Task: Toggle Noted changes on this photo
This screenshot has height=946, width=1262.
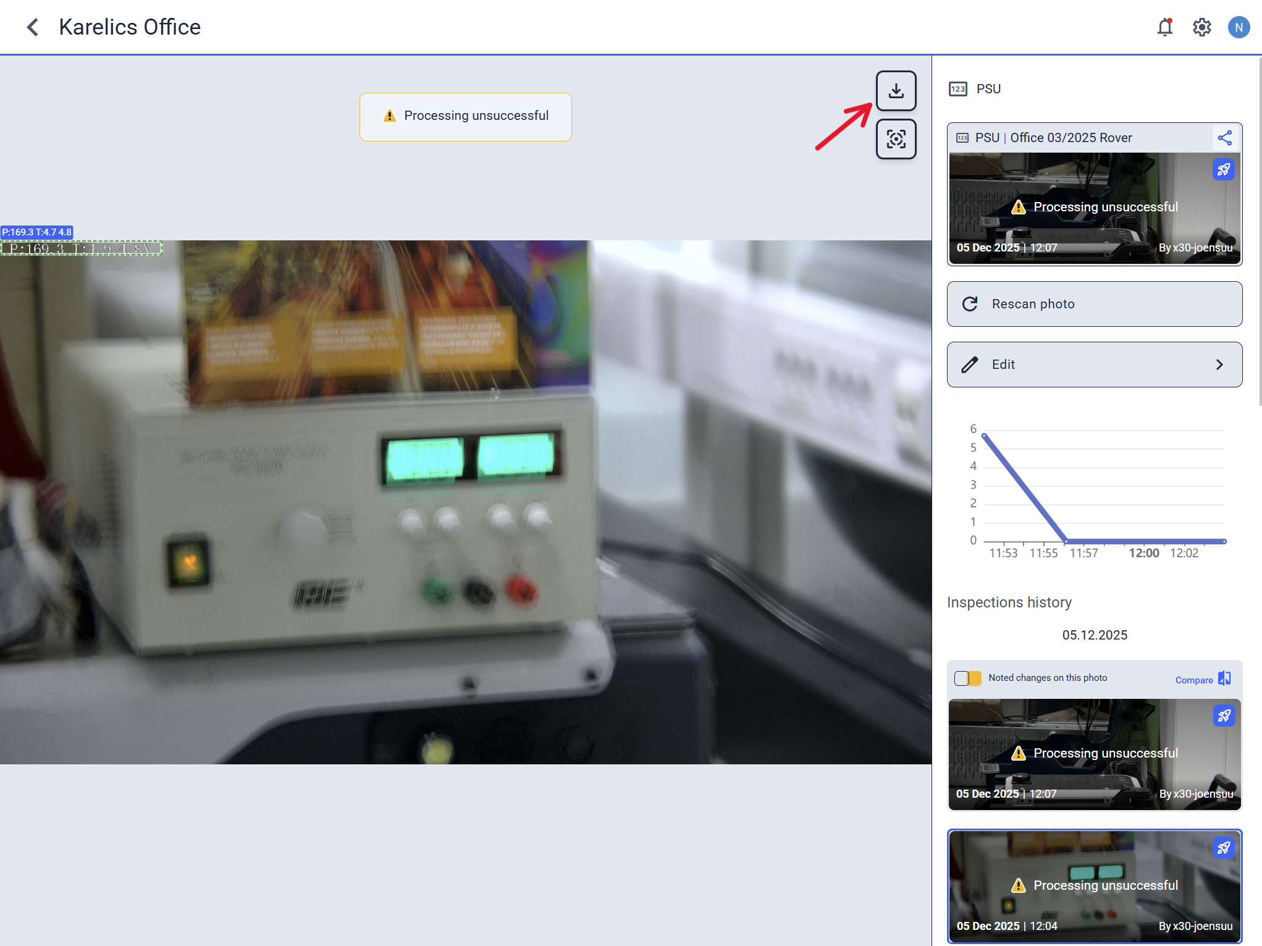Action: pyautogui.click(x=967, y=678)
